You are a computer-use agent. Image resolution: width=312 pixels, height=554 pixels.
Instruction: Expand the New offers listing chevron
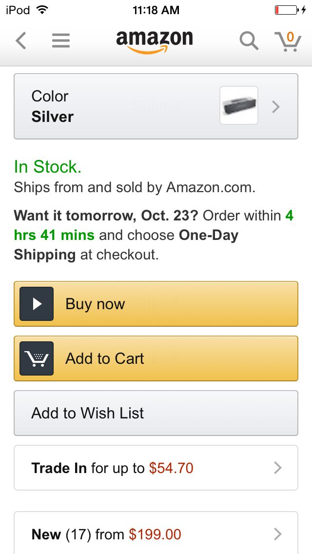tap(277, 534)
